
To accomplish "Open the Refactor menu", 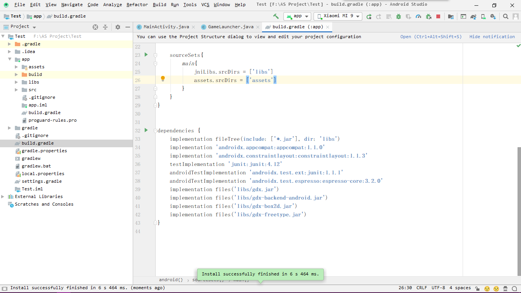I will pos(137,5).
